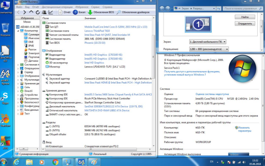Open the AVG desktop shortcut
The height and width of the screenshot is (166, 265).
(x=6, y=143)
